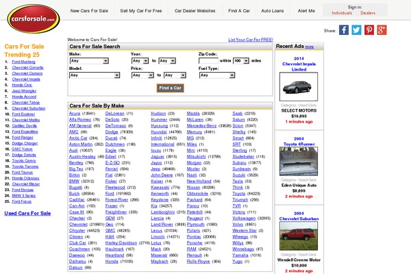411x274 pixels.
Task: Open New Cars For Sale menu
Action: coord(89,11)
